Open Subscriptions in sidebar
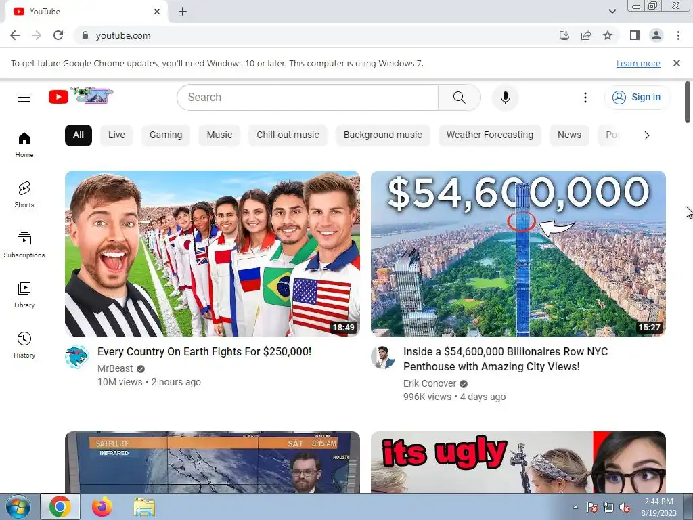 pyautogui.click(x=24, y=244)
